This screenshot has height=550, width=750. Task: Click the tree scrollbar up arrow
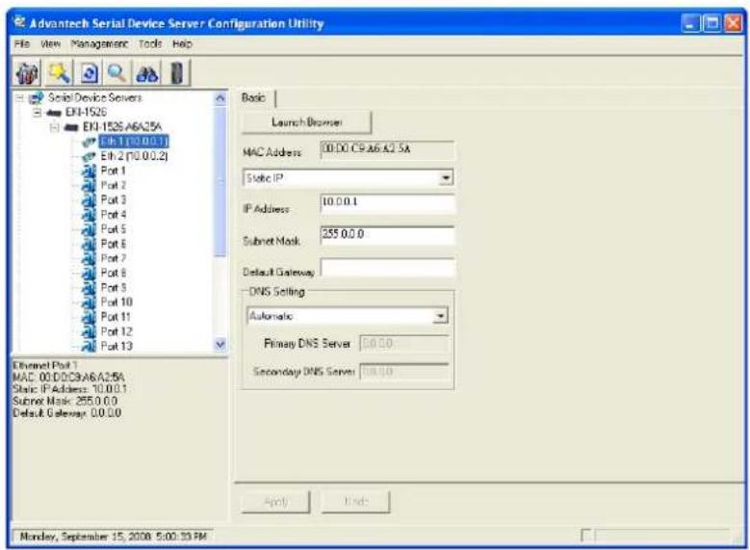click(220, 98)
